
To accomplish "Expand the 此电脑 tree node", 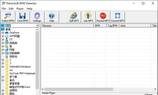I will point(3,43).
